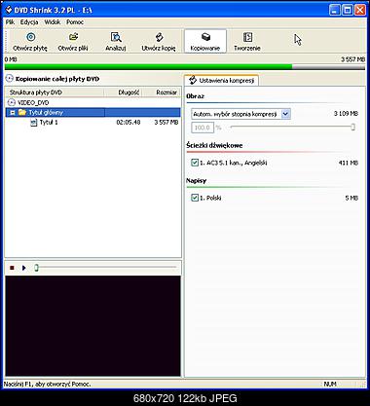Select the Tytuł główny tree row

point(93,112)
